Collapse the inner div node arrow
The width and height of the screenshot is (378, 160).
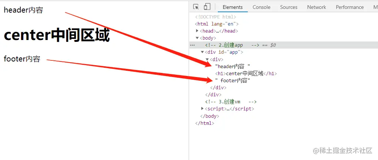[x=207, y=59]
